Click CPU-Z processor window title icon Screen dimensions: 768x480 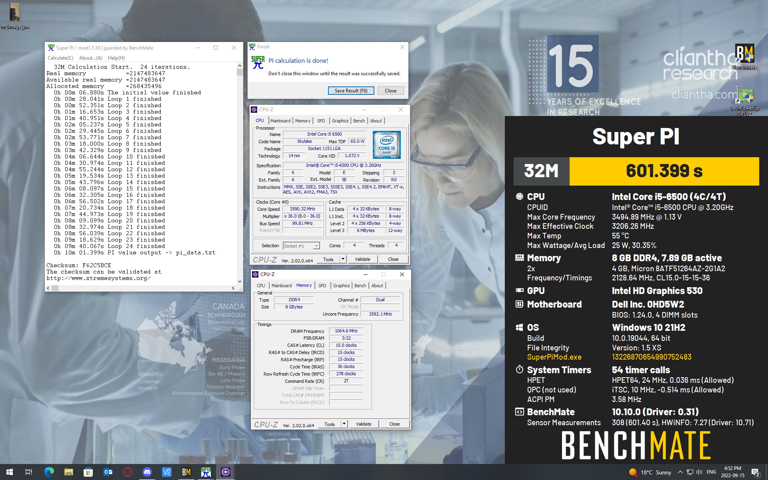click(x=254, y=110)
